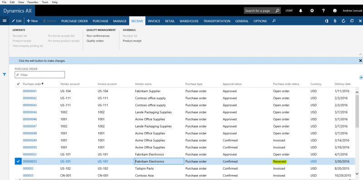Switch to the MANAGE tab
This screenshot has width=363, height=180.
(120, 21)
